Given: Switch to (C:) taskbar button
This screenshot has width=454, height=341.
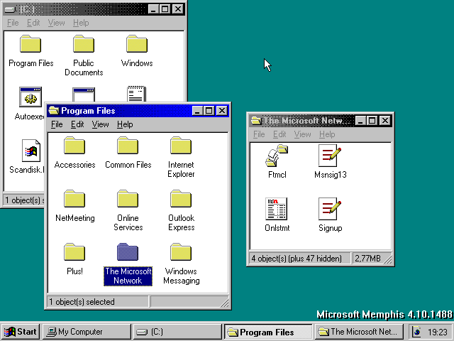Looking at the screenshot, I should pos(177,332).
